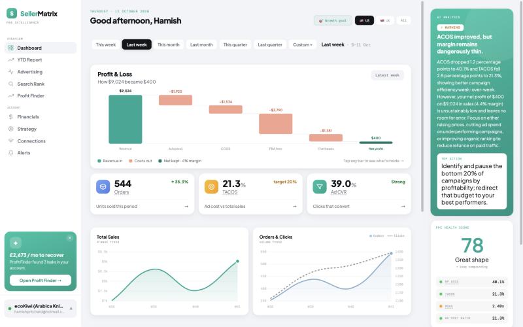Switch marketplace to UK
Viewport: 523px width, 327px height.
pos(385,20)
